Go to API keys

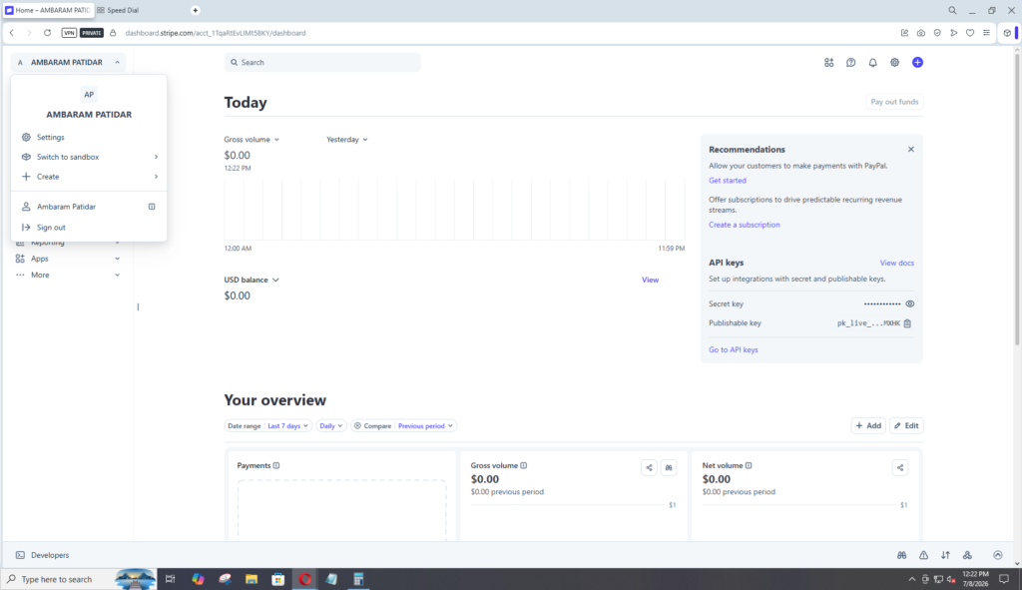pos(734,350)
